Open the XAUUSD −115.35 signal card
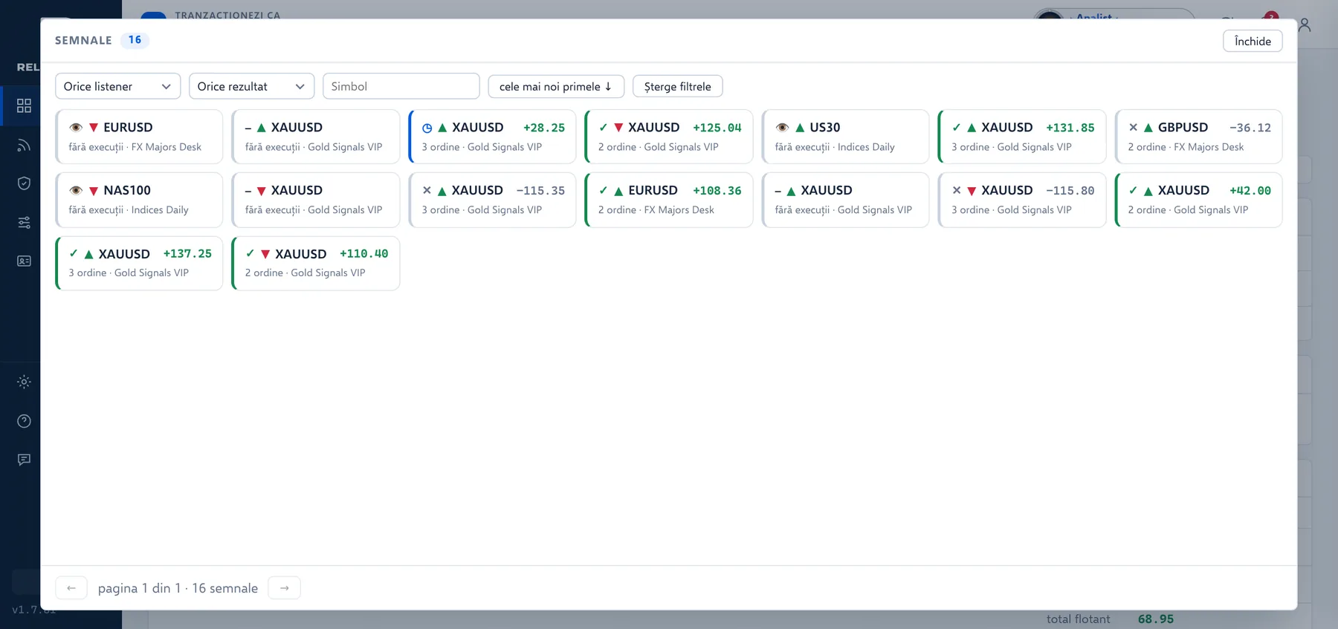This screenshot has width=1338, height=629. 492,200
